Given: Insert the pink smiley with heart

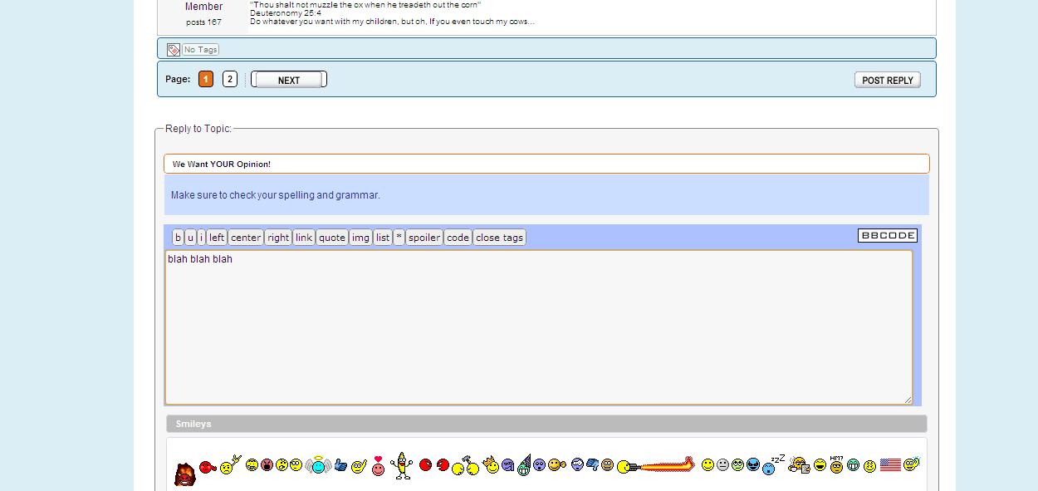Looking at the screenshot, I should pyautogui.click(x=379, y=466).
